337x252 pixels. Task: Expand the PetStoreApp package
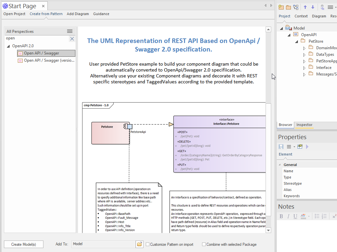coord(304,61)
